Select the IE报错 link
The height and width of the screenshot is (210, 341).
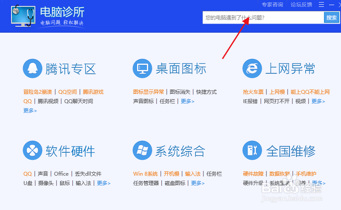pos(250,101)
